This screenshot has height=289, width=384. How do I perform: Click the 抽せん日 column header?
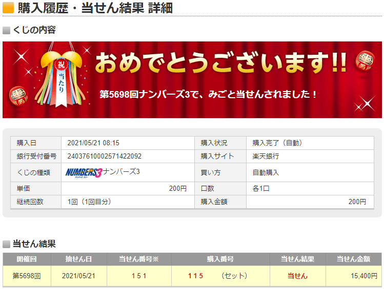78,259
